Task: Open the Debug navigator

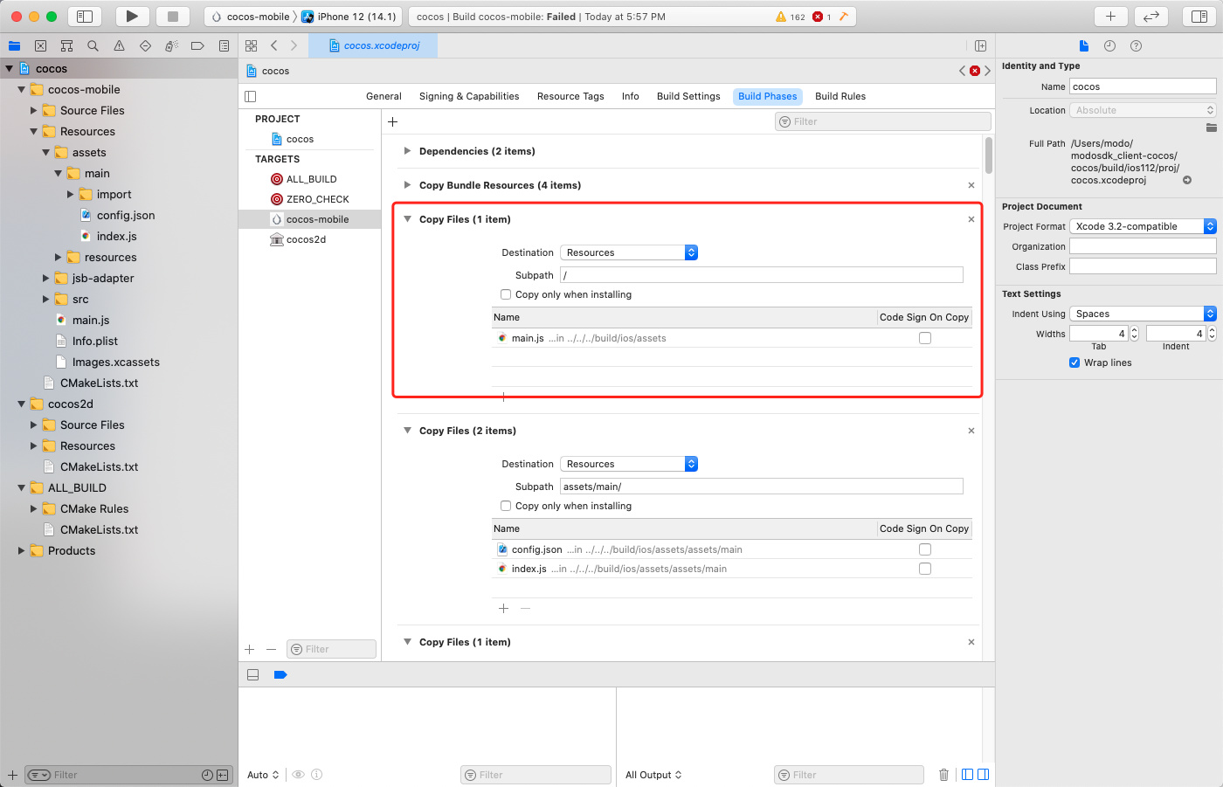Action: tap(171, 45)
